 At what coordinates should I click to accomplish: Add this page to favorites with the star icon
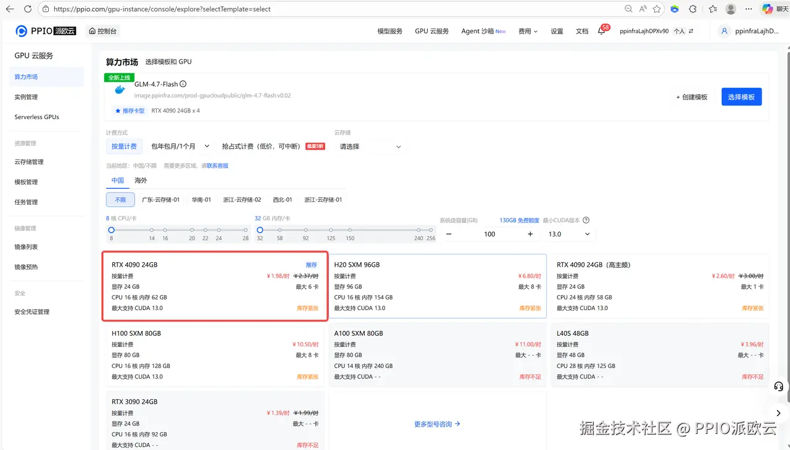click(657, 9)
